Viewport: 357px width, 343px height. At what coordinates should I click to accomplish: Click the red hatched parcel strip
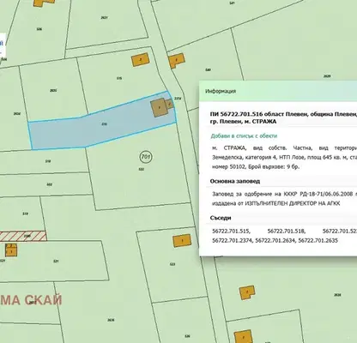23,237
